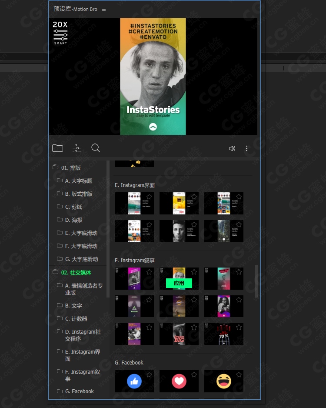Star the black-and-white face Instagram界面 preset

click(x=194, y=224)
